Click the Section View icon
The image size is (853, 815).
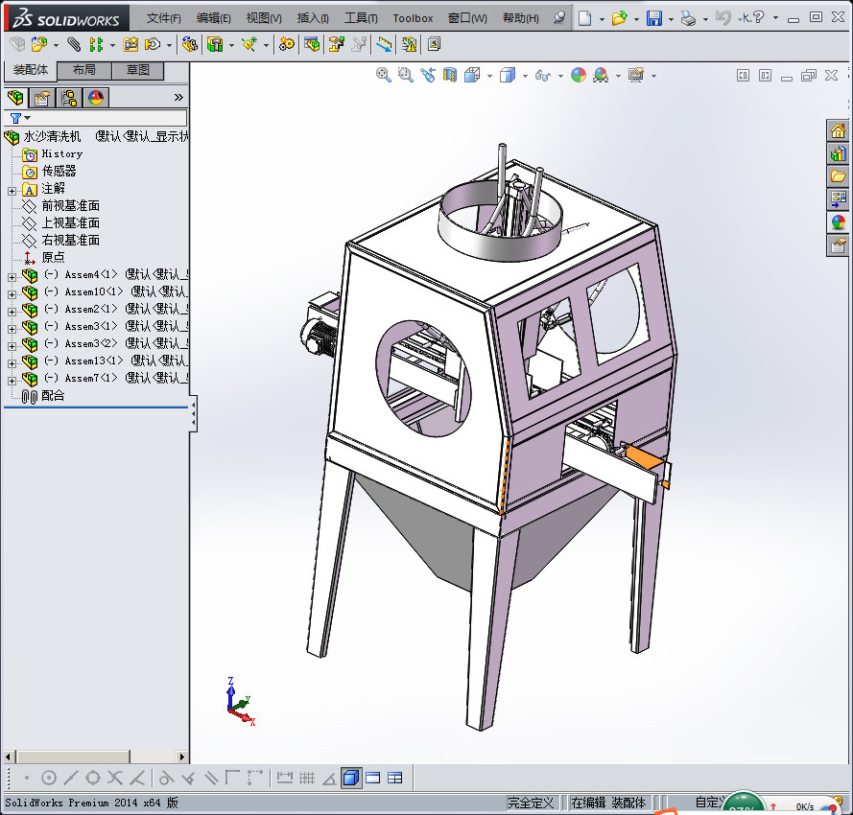[449, 75]
